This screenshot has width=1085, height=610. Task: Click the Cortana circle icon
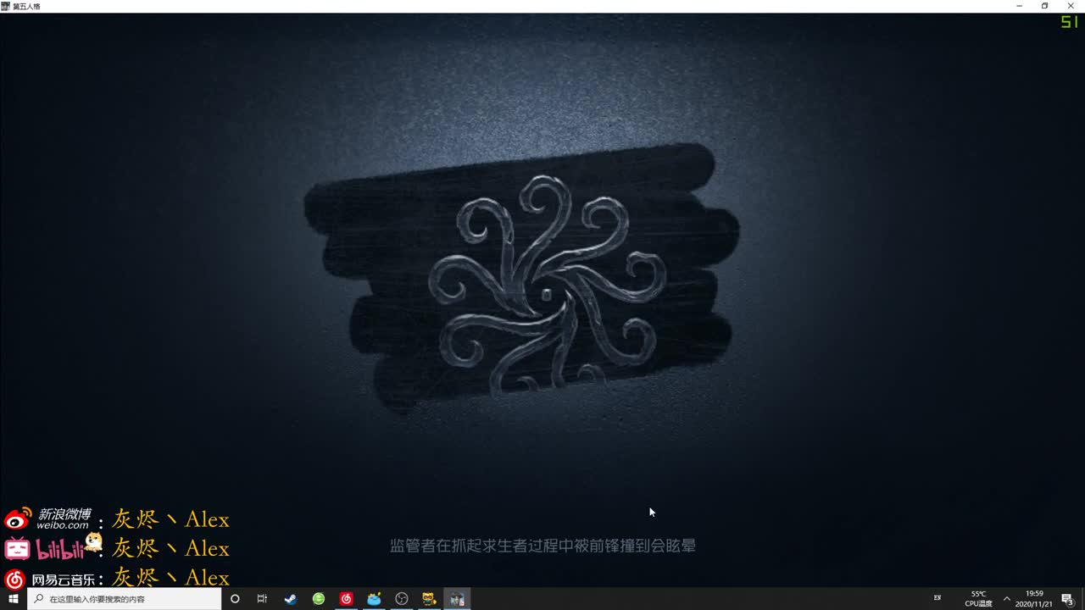(235, 598)
